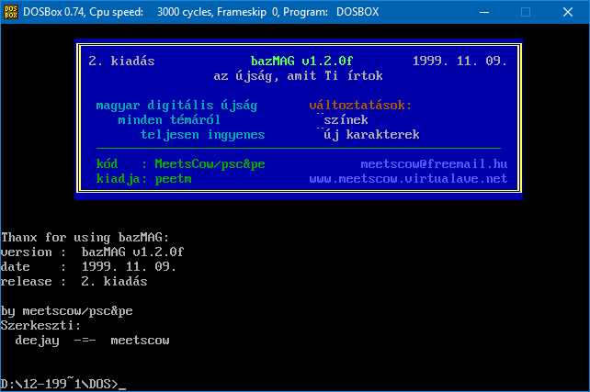Close the DOSBox window
Screen dimensions: 590x392
(568, 13)
